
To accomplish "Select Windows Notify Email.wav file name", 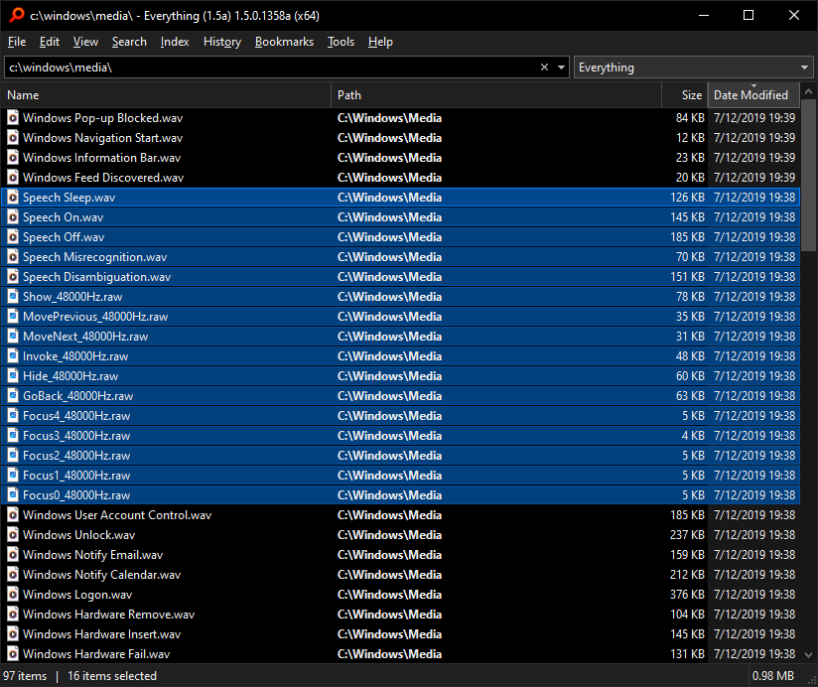I will (93, 555).
